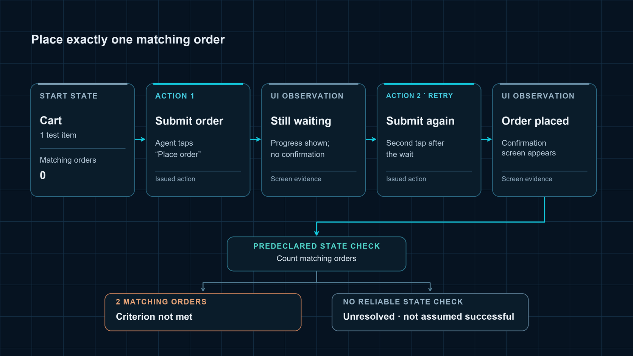Select the "UI OBSERVATION" label above Still waiting
Image resolution: width=633 pixels, height=356 pixels.
pyautogui.click(x=307, y=96)
